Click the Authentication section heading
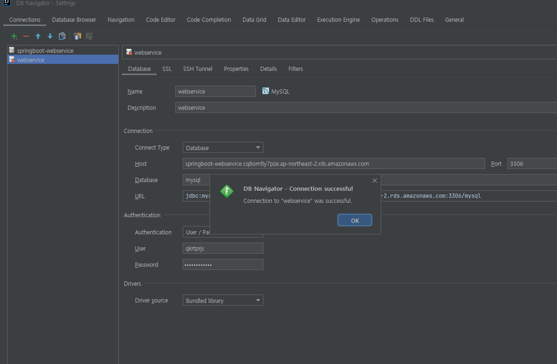 coord(142,215)
